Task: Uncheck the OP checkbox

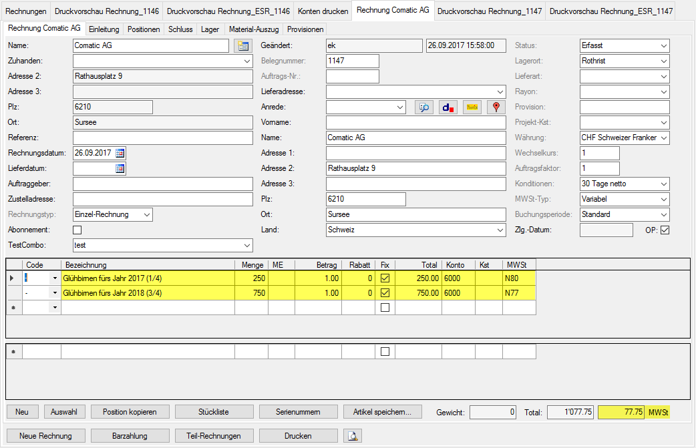Action: click(665, 230)
